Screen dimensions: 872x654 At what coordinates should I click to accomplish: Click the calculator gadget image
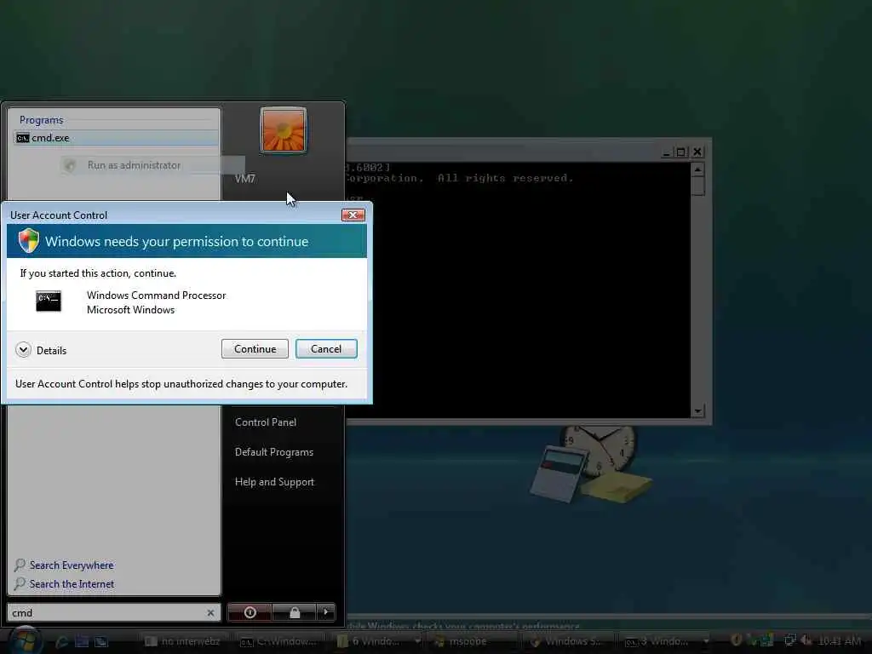pos(559,473)
